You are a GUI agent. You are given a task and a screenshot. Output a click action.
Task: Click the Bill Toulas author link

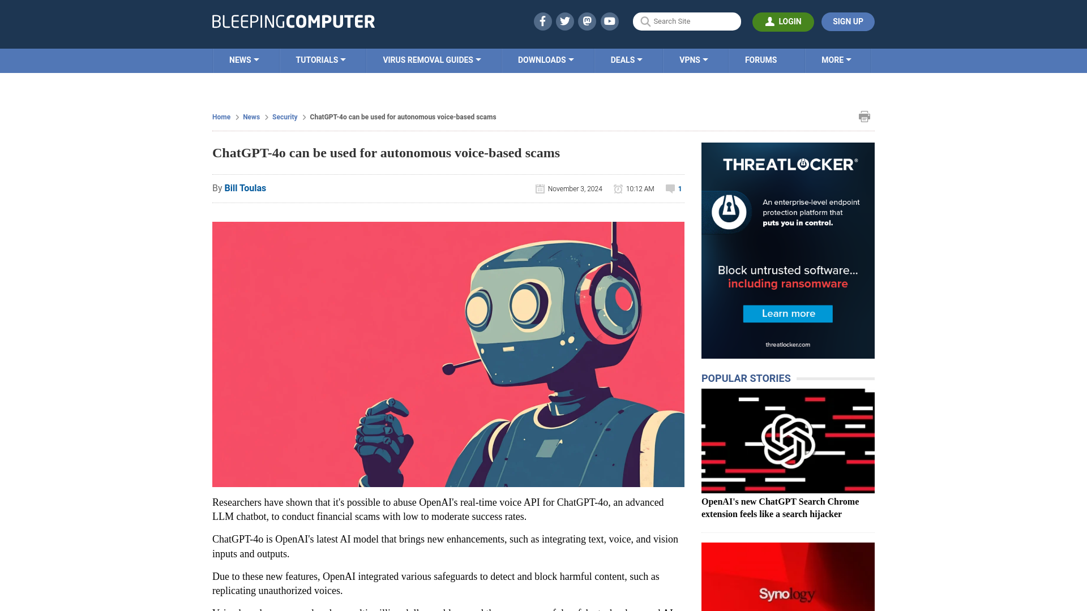tap(245, 188)
